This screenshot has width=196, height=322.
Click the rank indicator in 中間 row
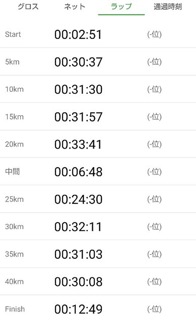(x=154, y=172)
